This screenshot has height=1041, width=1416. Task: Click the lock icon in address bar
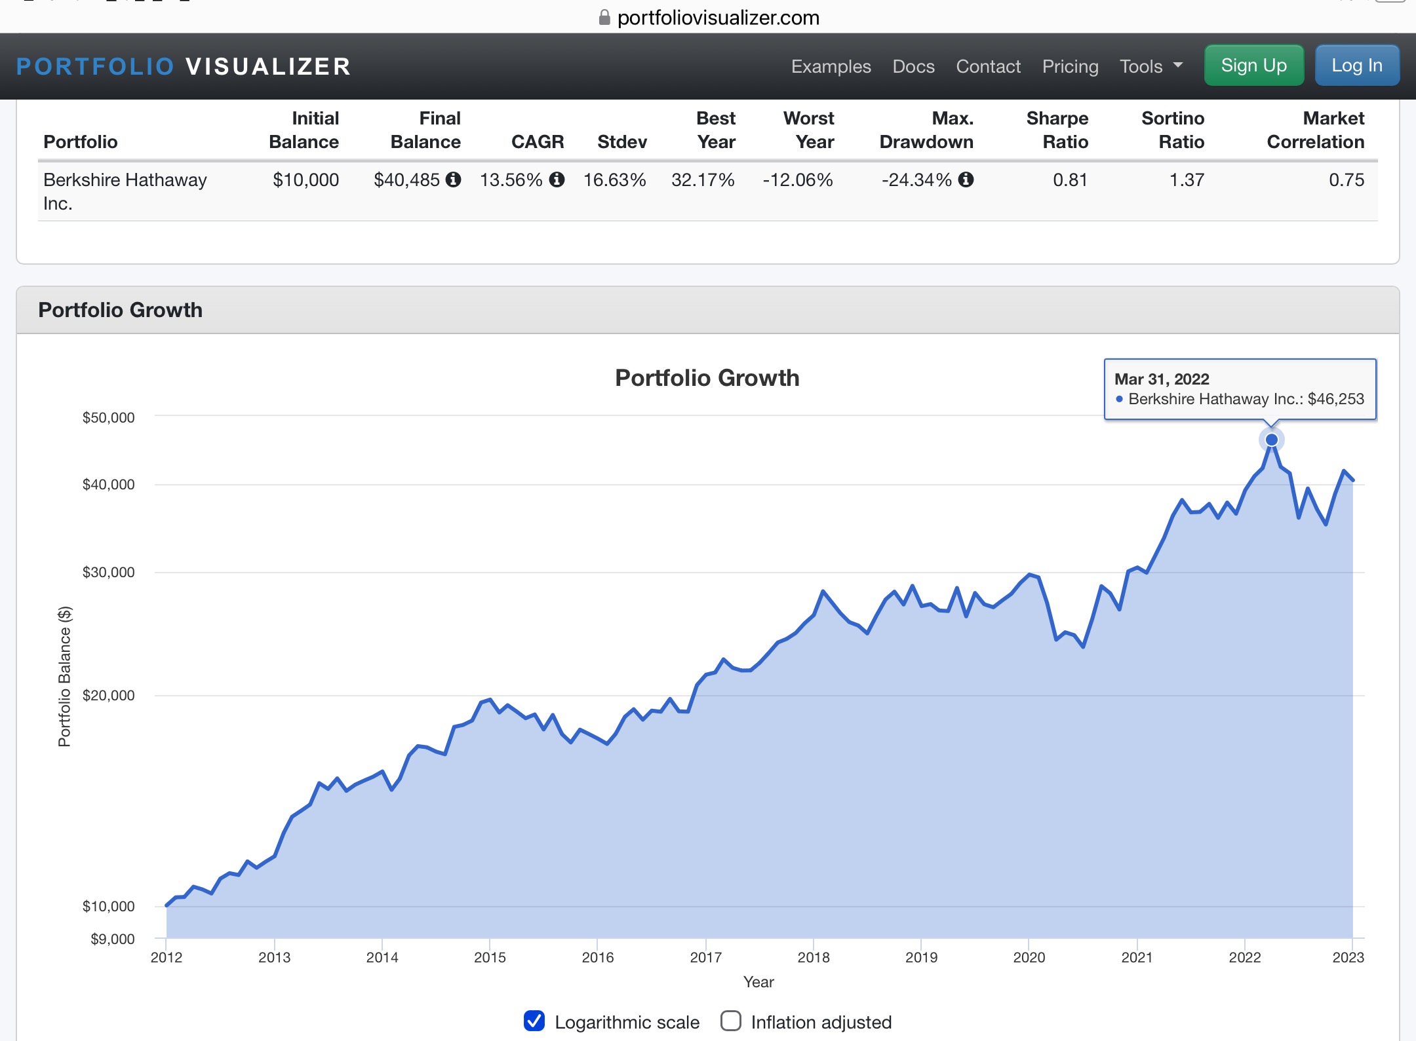tap(604, 18)
